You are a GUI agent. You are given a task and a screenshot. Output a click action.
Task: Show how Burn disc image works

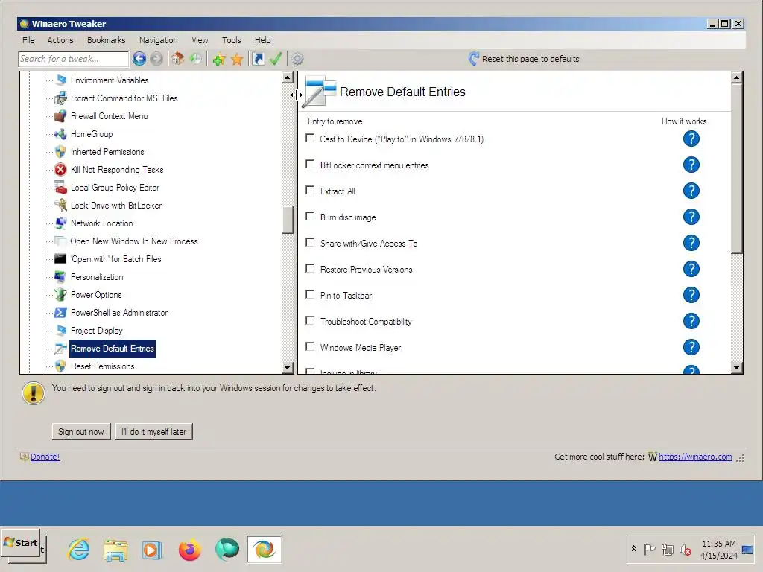coord(691,217)
